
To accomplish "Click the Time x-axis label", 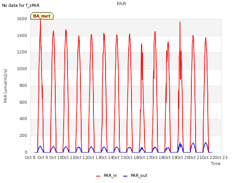I will click(x=216, y=164).
